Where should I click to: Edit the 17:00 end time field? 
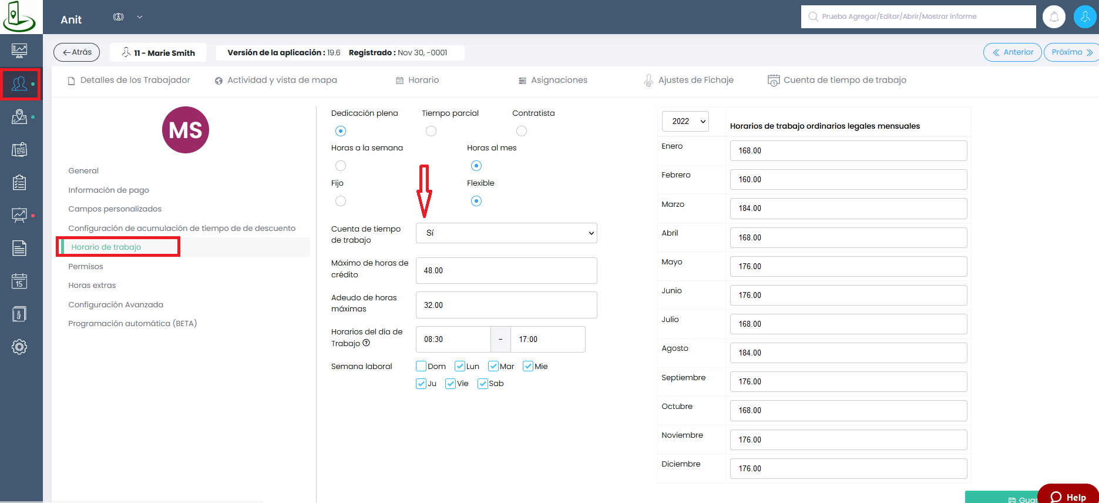[547, 339]
